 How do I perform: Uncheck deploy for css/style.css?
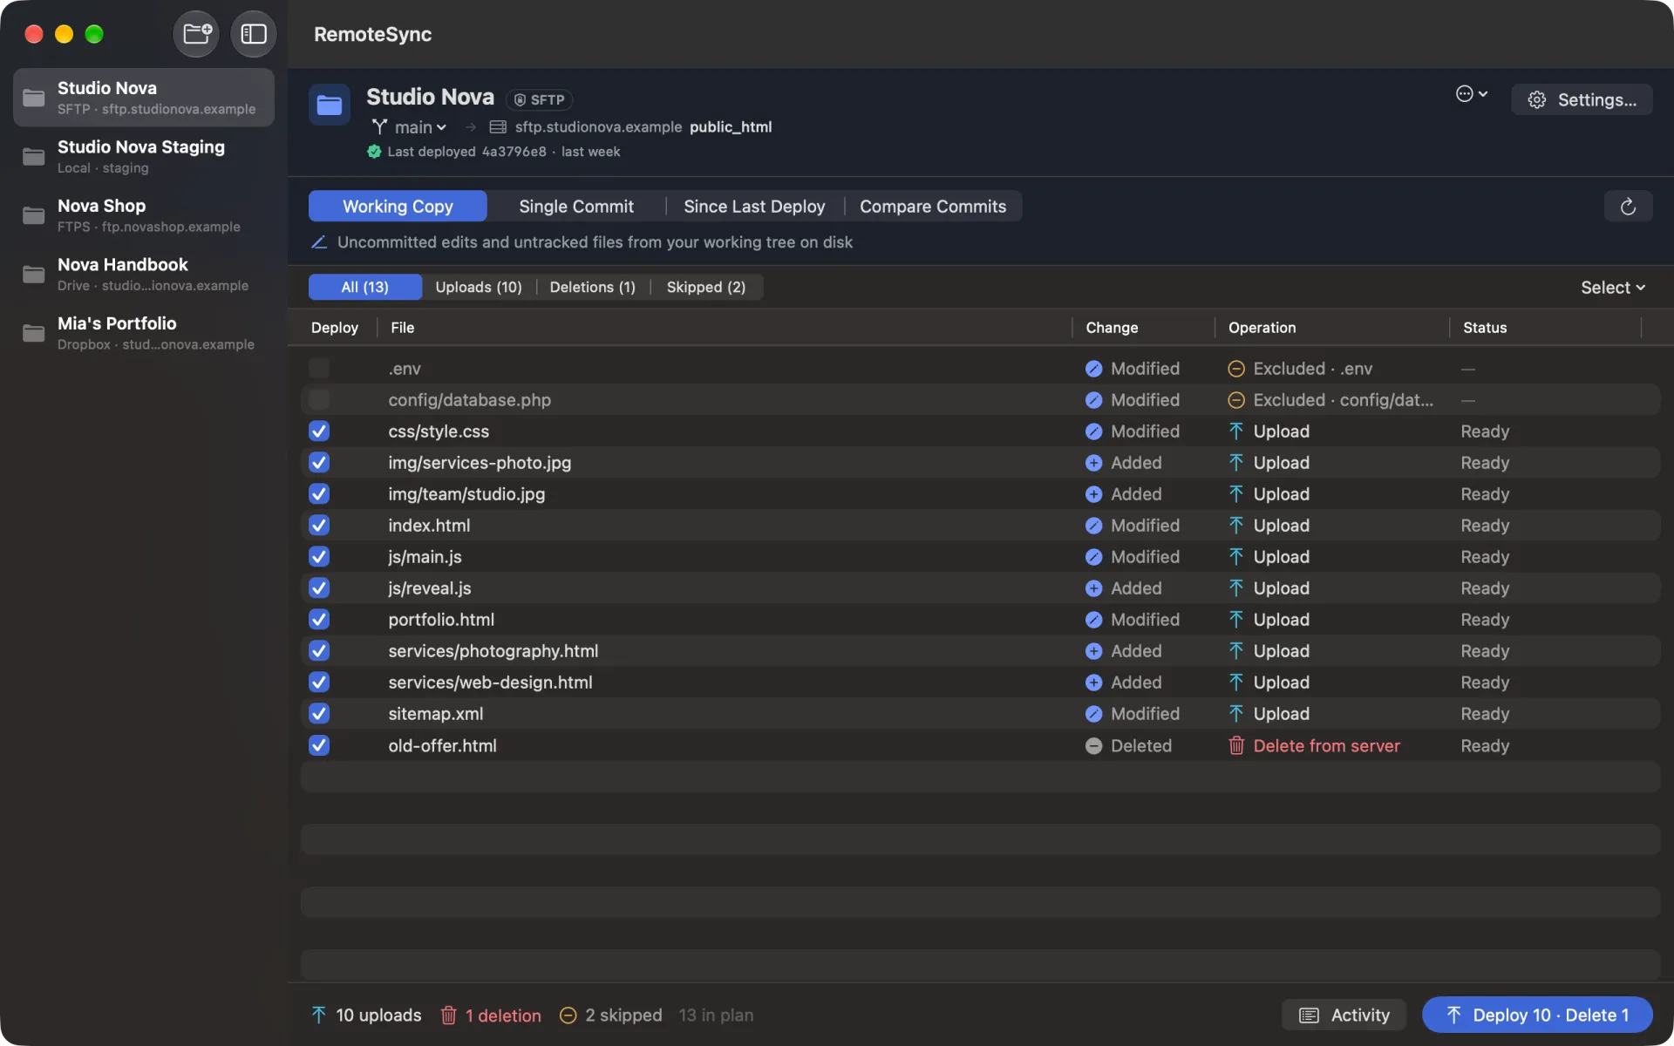pyautogui.click(x=319, y=431)
